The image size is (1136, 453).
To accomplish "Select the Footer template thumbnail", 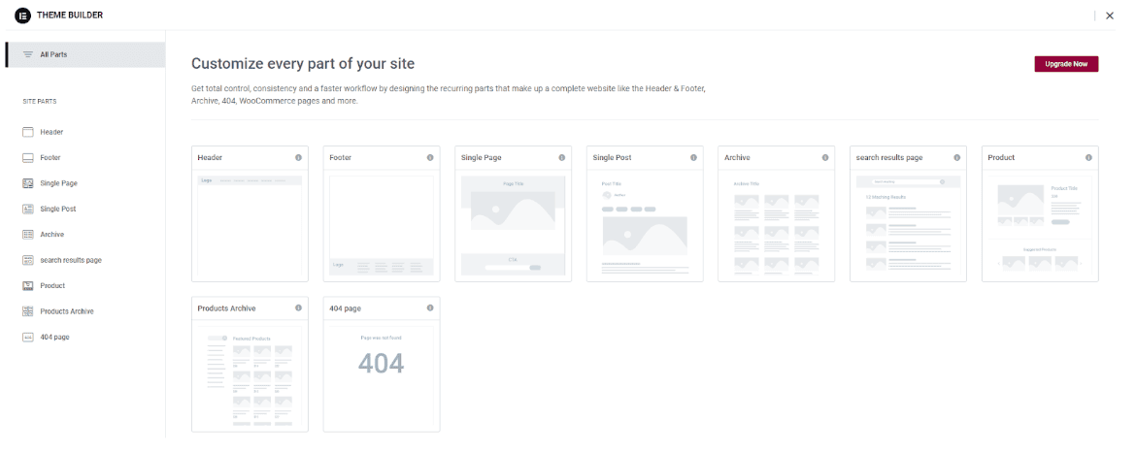I will [382, 225].
